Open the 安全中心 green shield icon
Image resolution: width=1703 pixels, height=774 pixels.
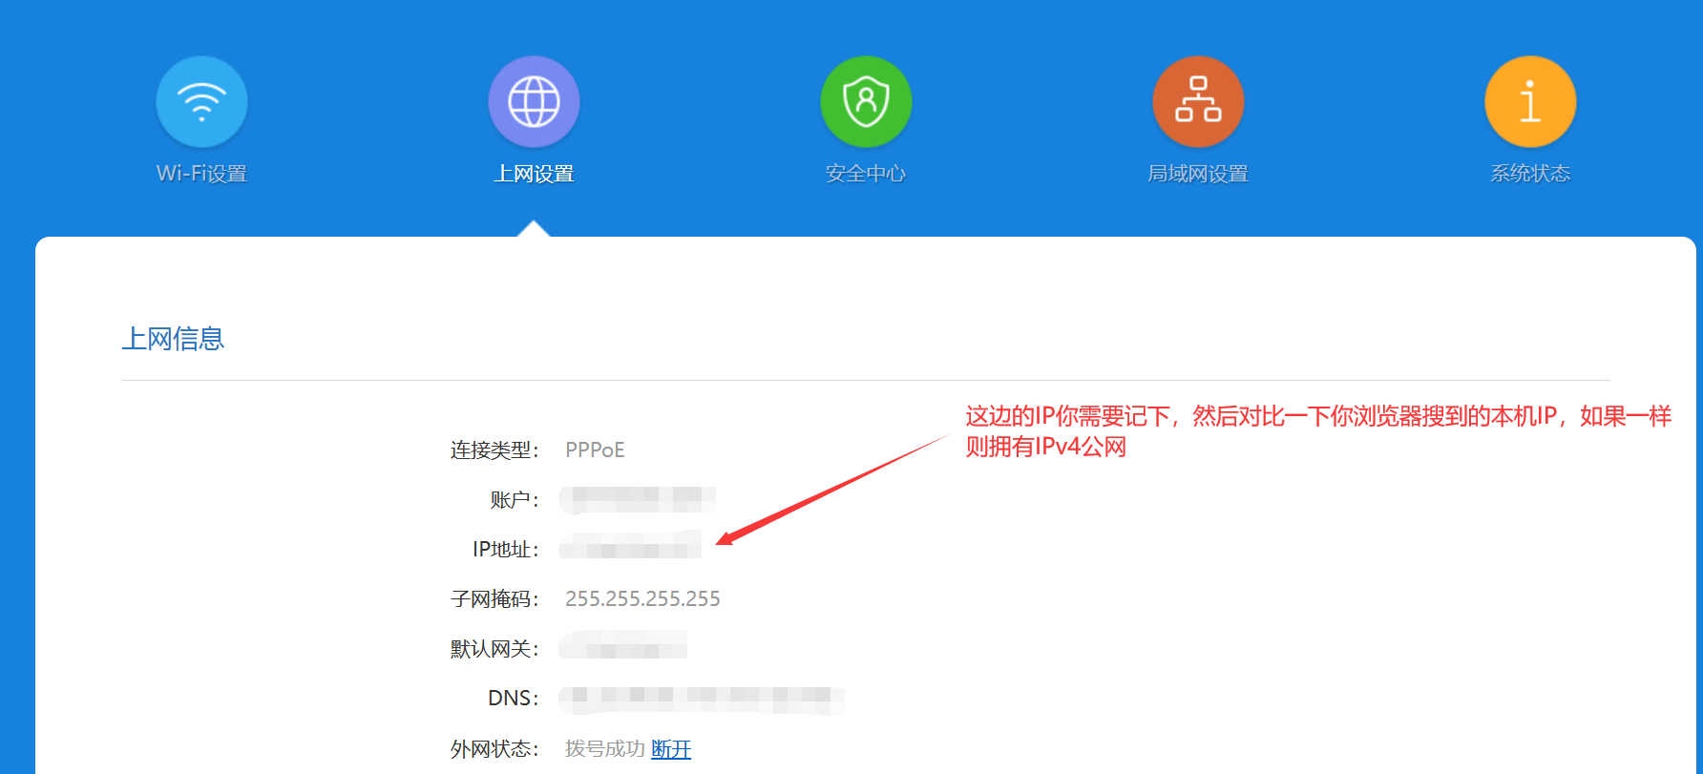tap(866, 102)
